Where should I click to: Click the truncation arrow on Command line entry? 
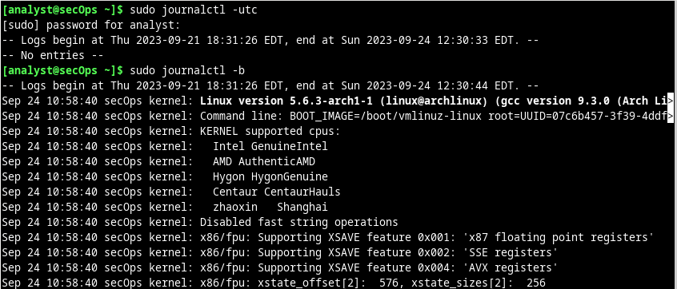pyautogui.click(x=671, y=117)
